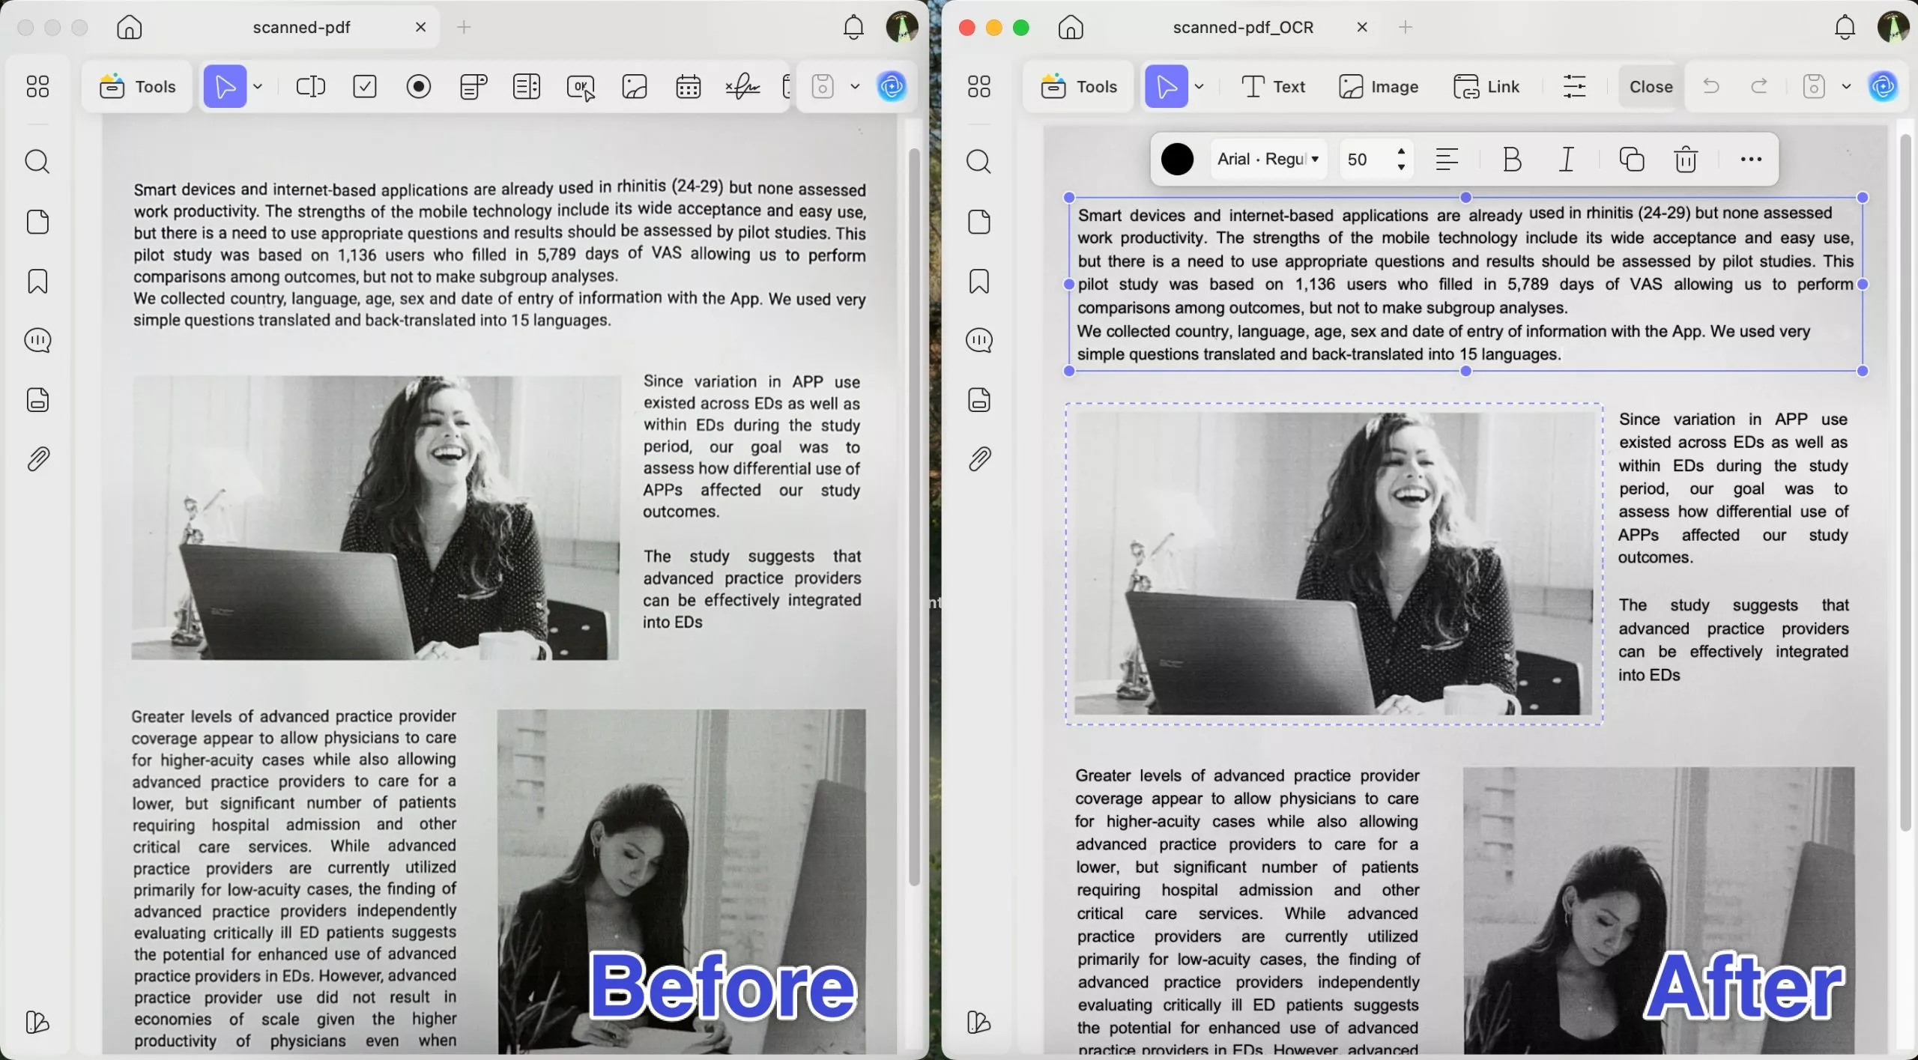Open a new tab with the plus button

[x=464, y=27]
